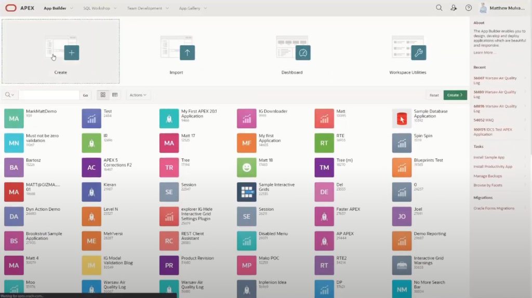Select the Bartosz app name

click(x=33, y=160)
